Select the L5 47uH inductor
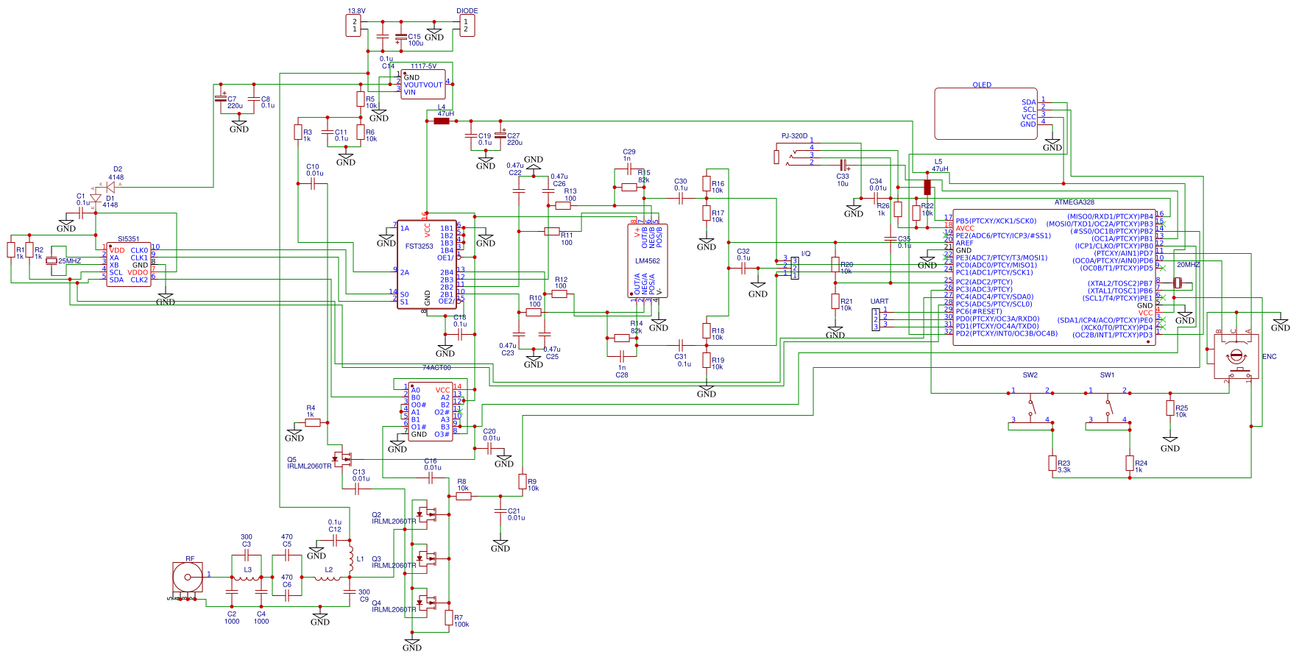Image resolution: width=1299 pixels, height=660 pixels. click(x=927, y=186)
